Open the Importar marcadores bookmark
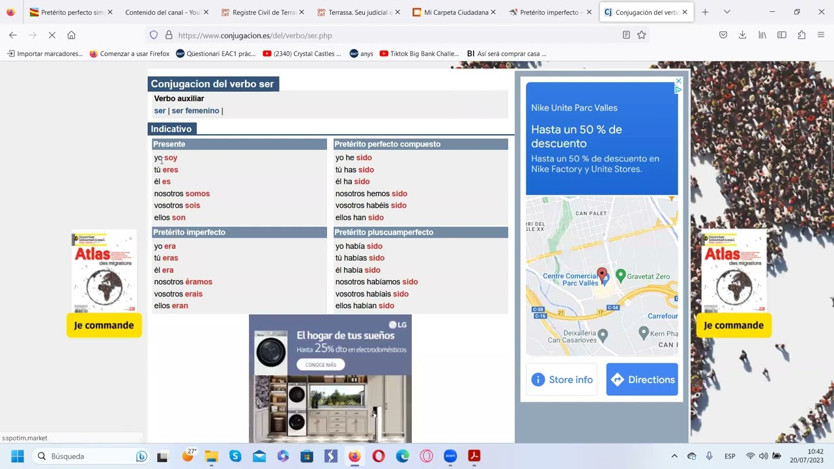Screen dimensions: 834x469 45,53
